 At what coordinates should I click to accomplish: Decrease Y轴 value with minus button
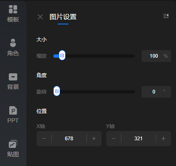[x=114, y=139]
